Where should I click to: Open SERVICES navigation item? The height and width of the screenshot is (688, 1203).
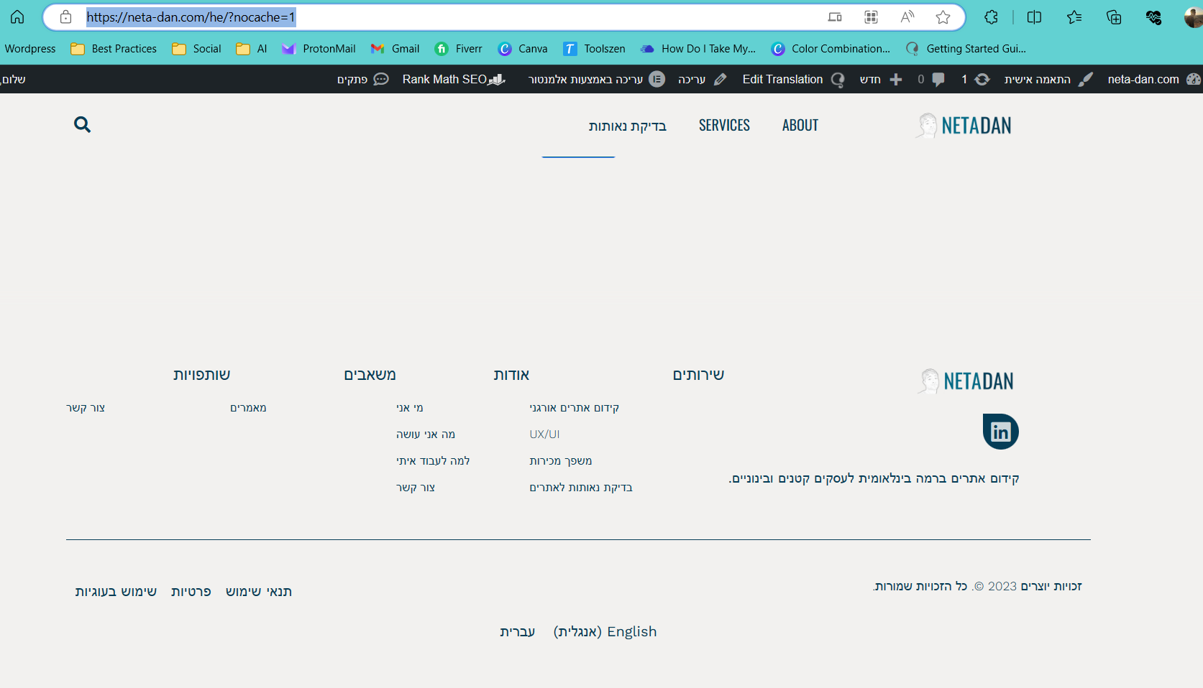click(x=724, y=126)
